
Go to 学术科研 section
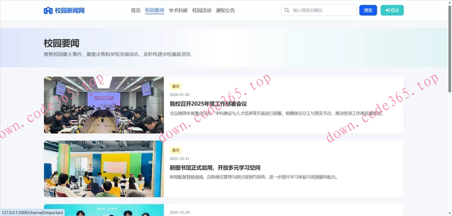coord(178,10)
